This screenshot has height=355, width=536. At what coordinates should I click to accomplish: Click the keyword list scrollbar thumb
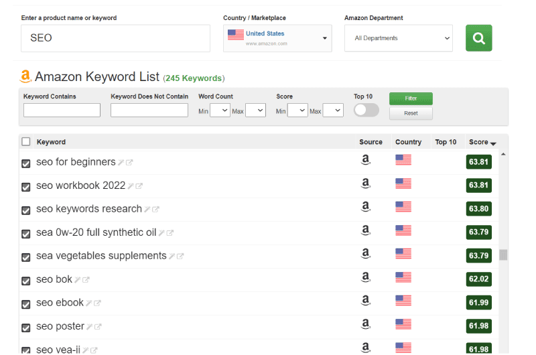pos(503,255)
